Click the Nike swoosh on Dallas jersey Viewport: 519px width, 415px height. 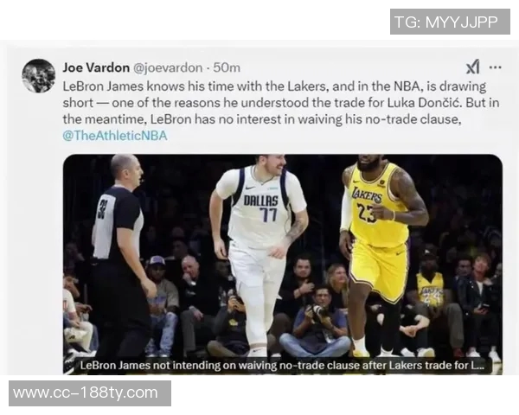tap(250, 188)
